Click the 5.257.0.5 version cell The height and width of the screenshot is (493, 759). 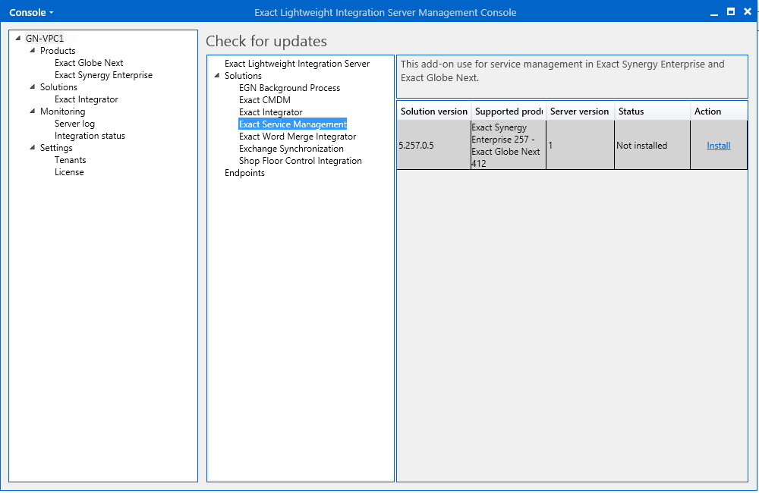pyautogui.click(x=434, y=145)
